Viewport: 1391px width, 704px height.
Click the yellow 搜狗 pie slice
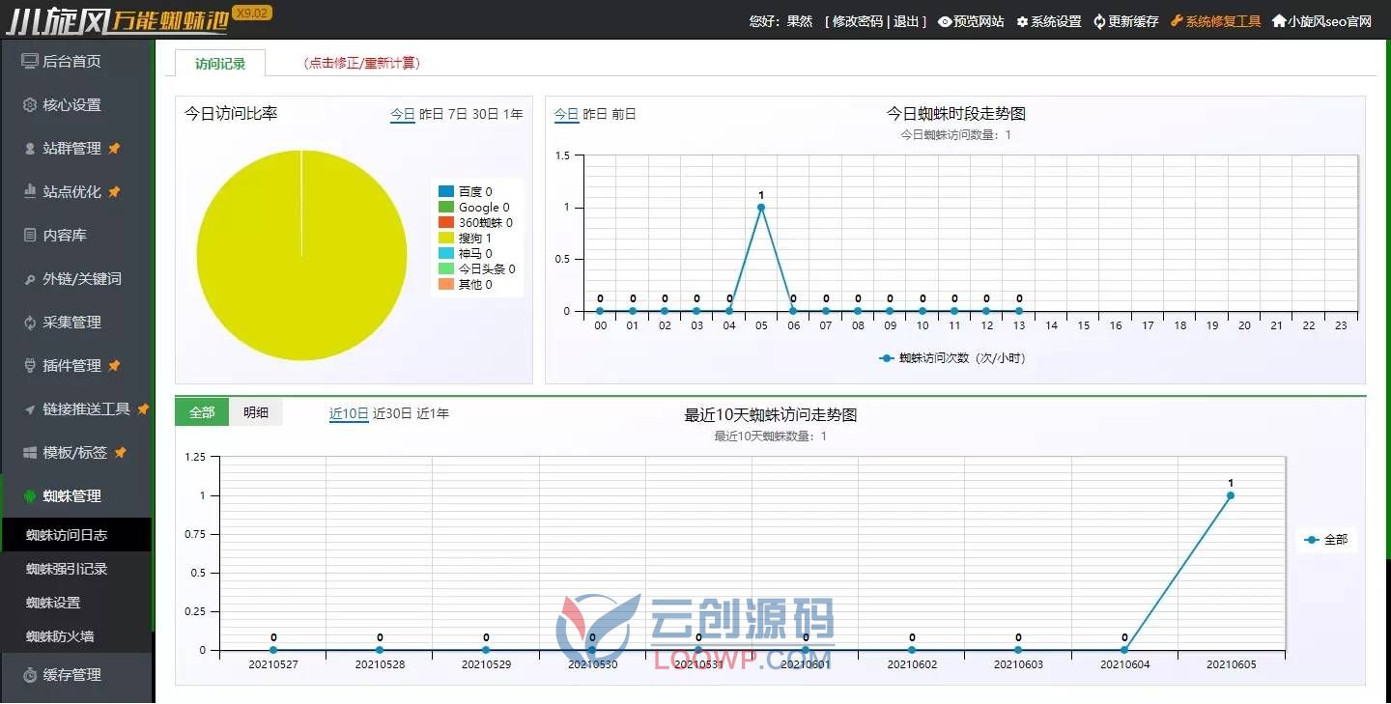pyautogui.click(x=301, y=255)
